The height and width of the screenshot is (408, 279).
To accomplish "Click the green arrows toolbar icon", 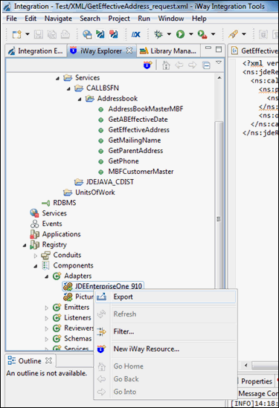I will (100, 34).
